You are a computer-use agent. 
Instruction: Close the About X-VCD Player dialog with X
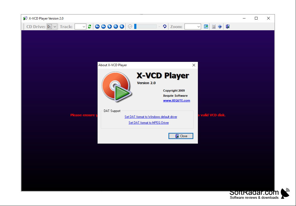[194, 65]
